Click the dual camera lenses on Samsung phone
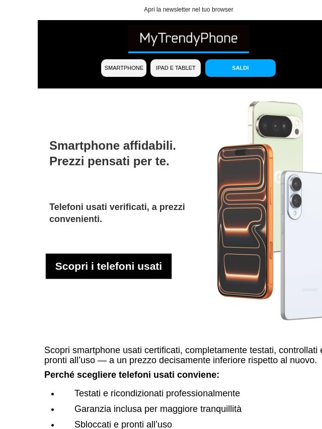Image resolution: width=322 pixels, height=429 pixels. pos(295,193)
